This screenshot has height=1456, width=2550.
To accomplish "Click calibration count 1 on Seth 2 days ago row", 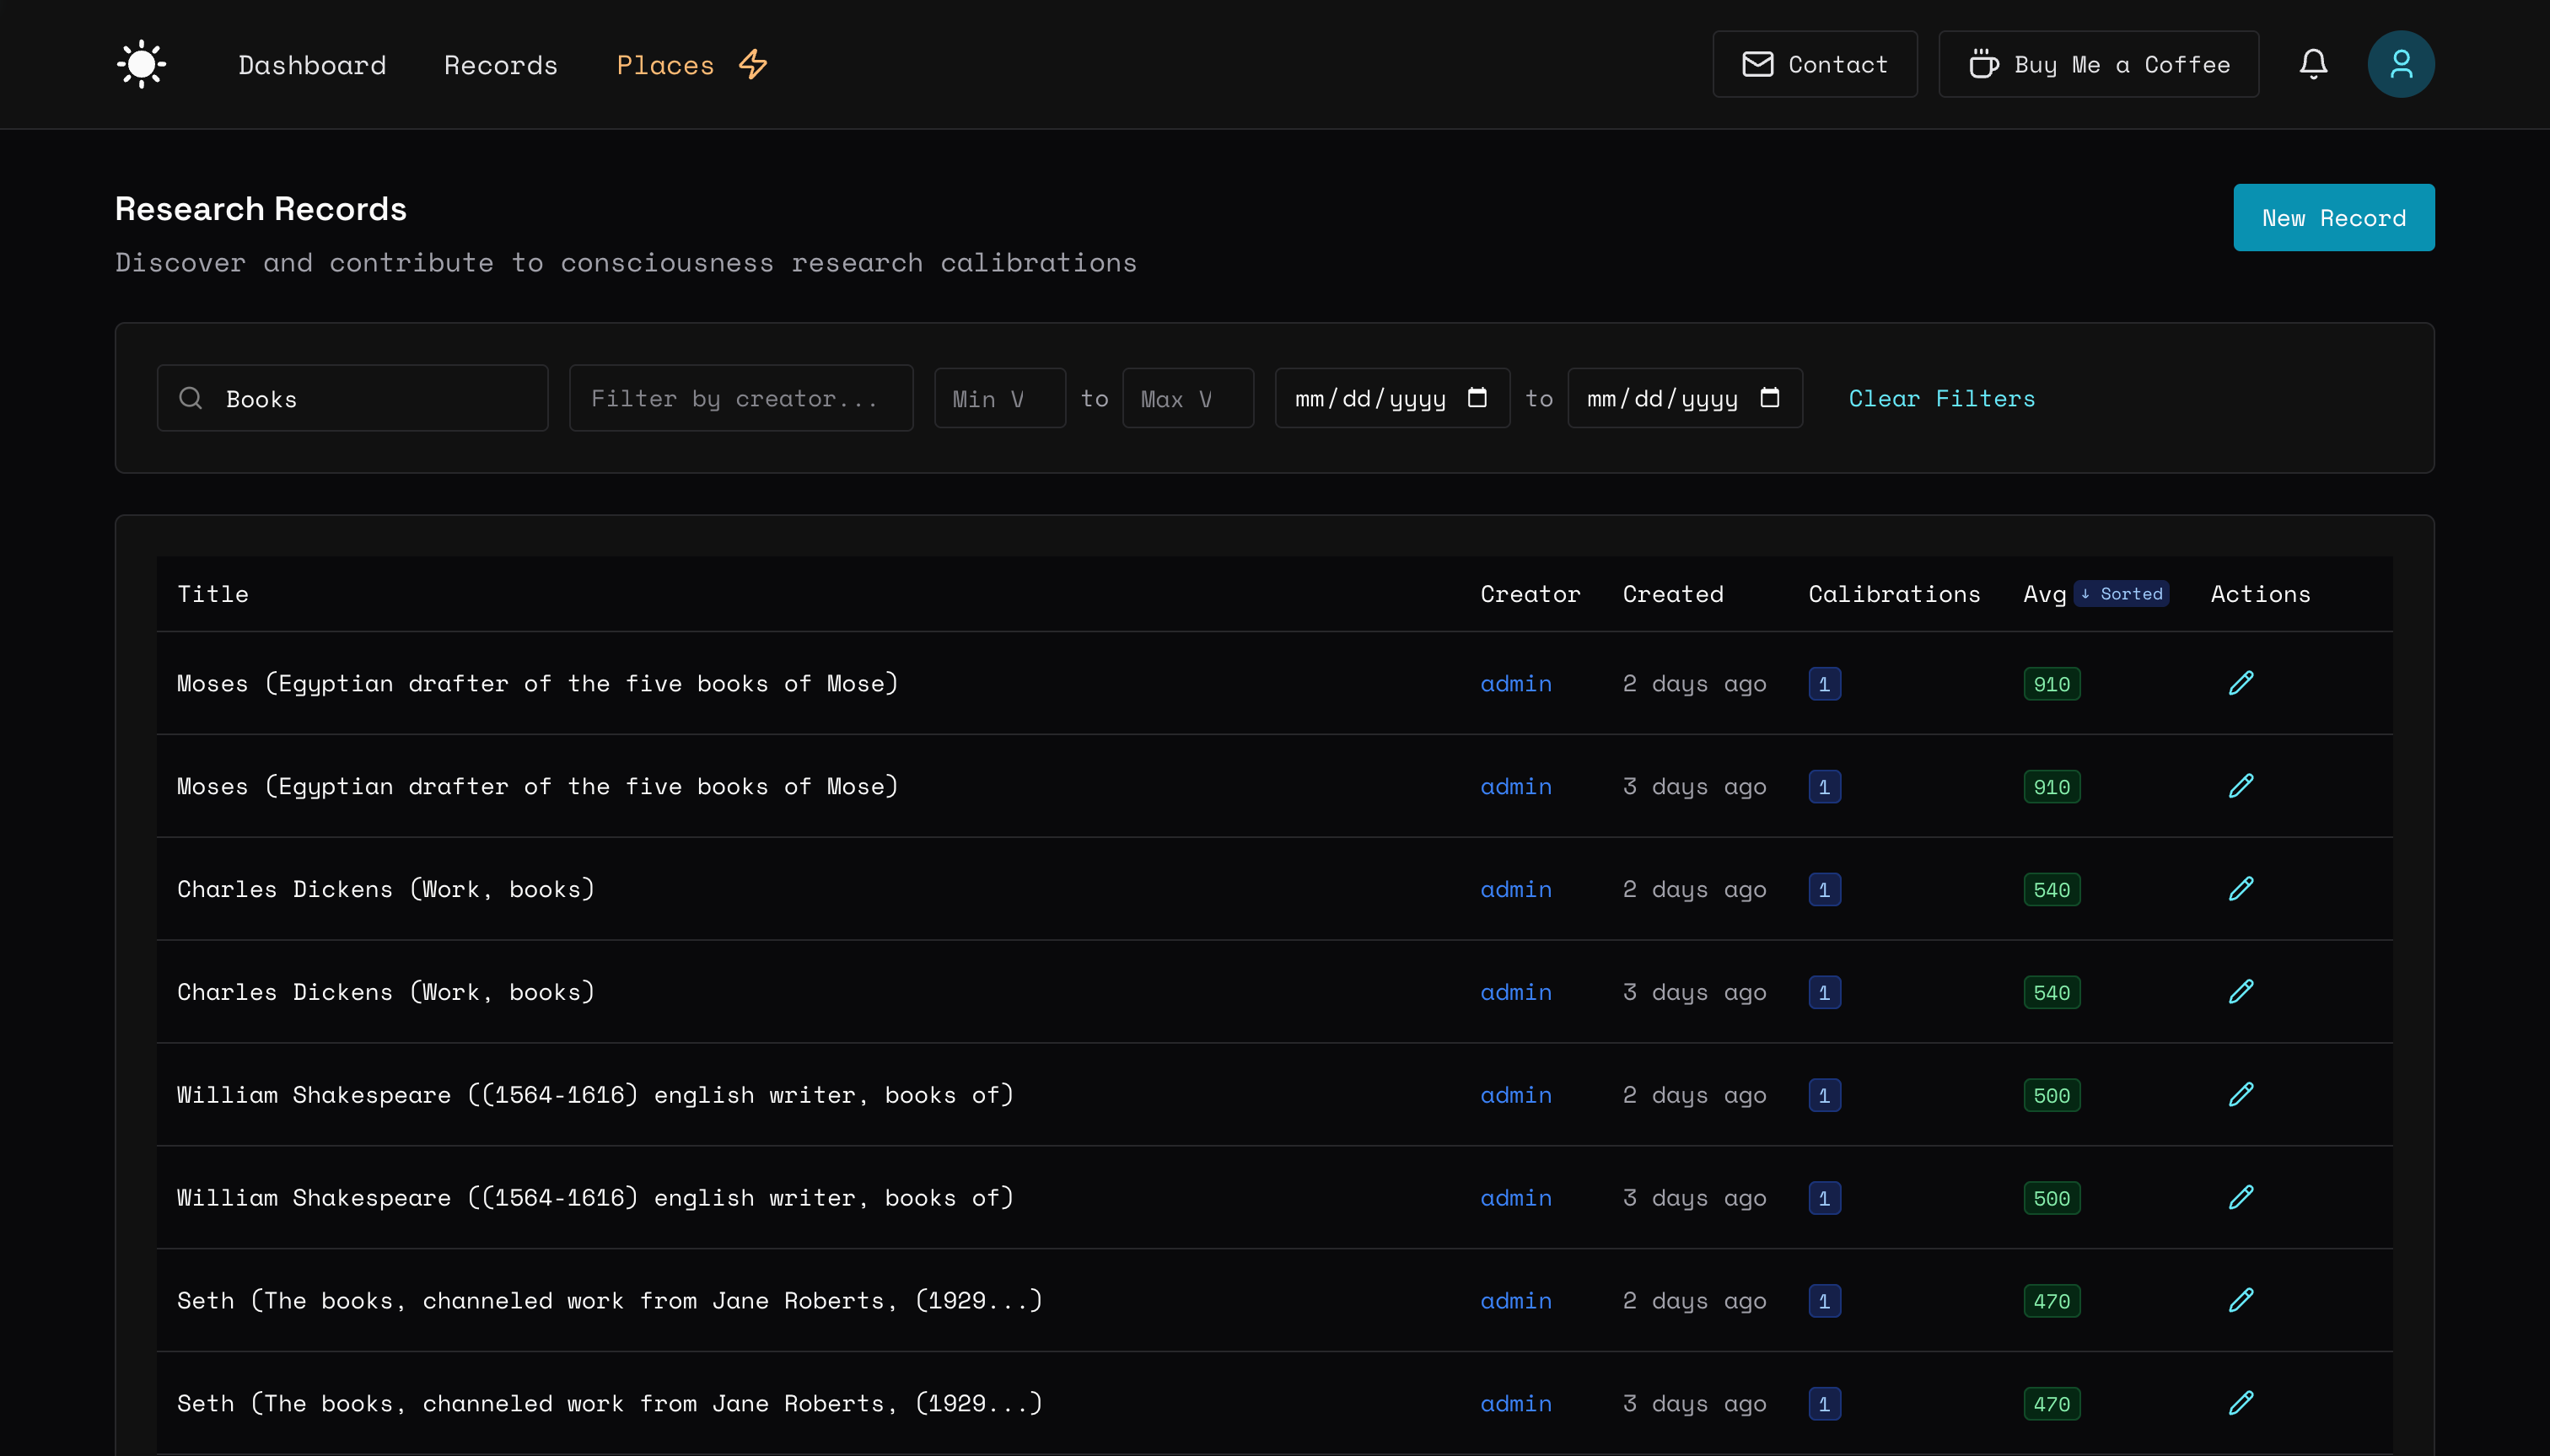I will click(x=1824, y=1301).
